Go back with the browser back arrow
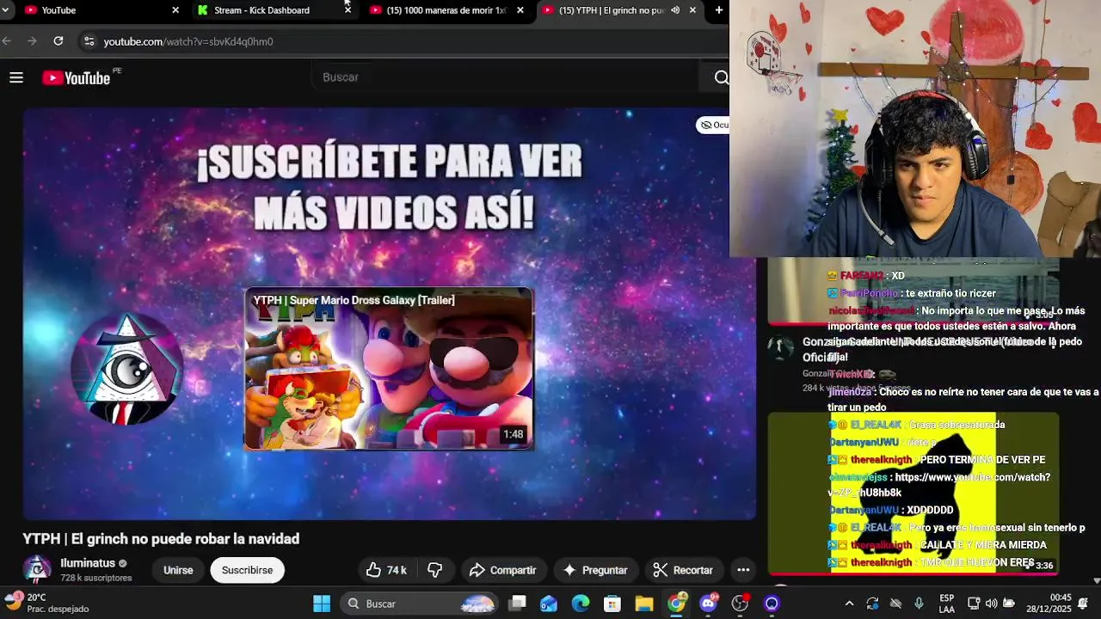The height and width of the screenshot is (619, 1101). tap(7, 40)
